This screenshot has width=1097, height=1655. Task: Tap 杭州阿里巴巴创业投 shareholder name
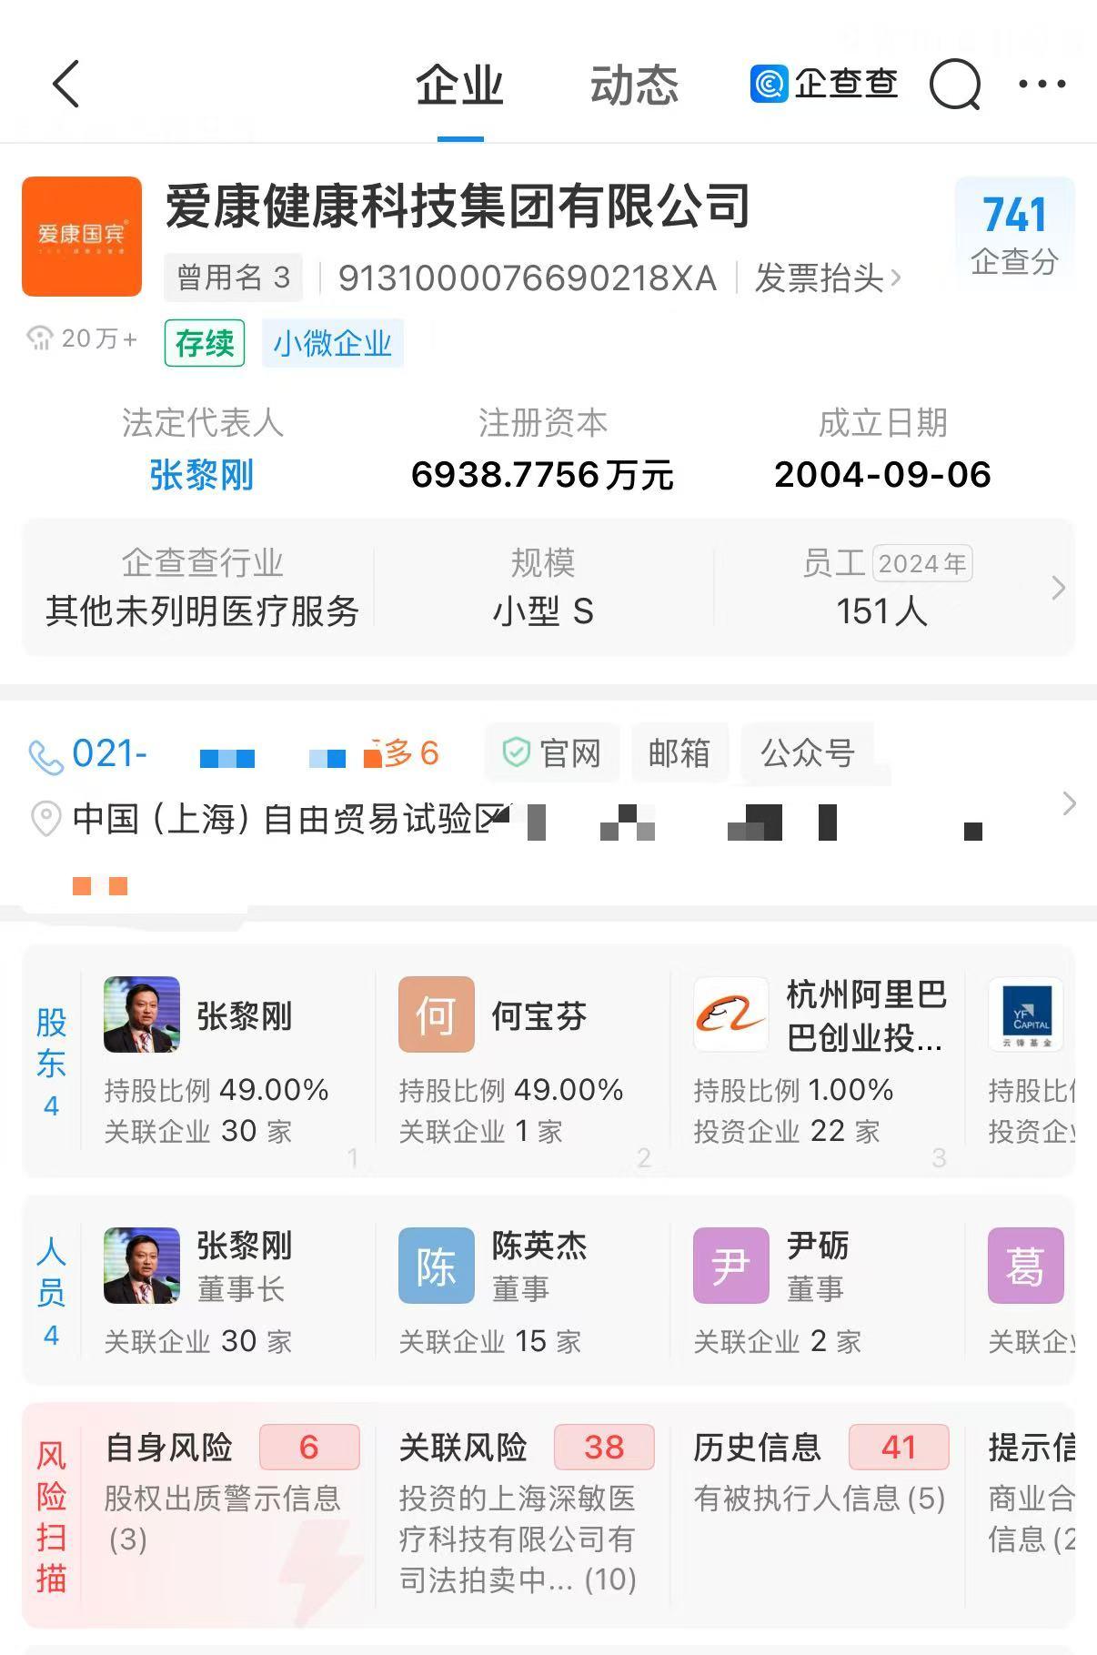tap(866, 1015)
